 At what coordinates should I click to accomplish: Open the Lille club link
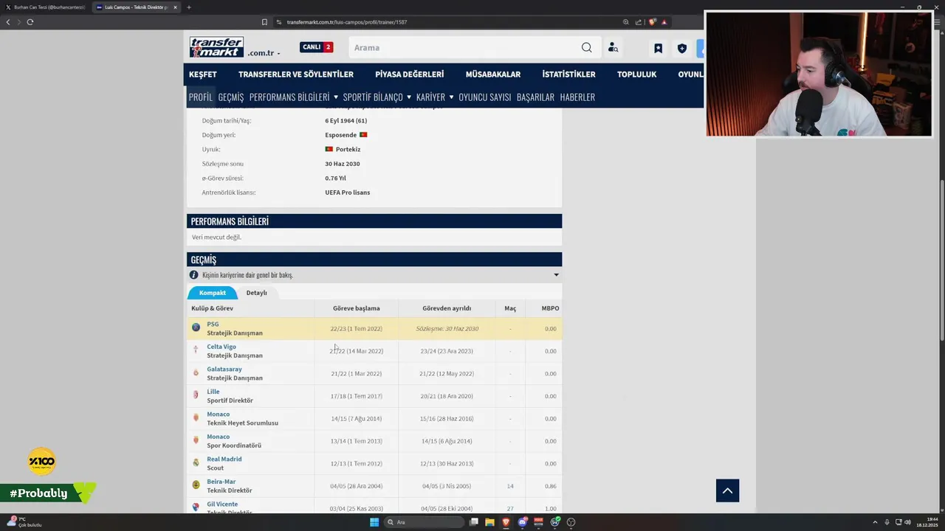click(213, 392)
